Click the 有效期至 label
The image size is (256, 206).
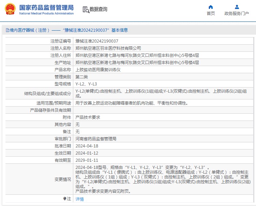point(63,160)
